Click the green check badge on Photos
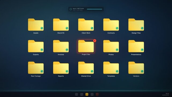 (117, 50)
